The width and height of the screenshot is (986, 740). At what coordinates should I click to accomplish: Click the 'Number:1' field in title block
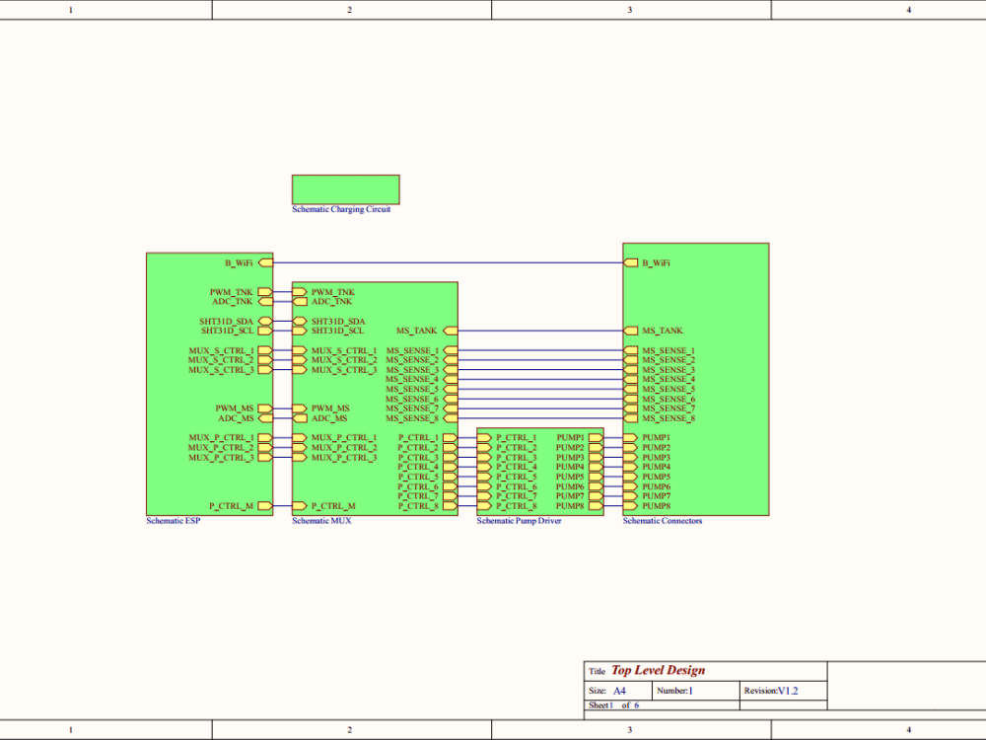coord(674,691)
